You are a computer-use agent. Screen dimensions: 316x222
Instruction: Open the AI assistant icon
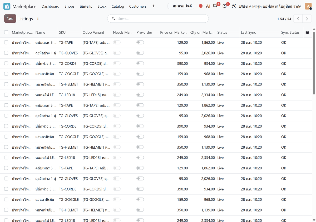click(x=208, y=6)
